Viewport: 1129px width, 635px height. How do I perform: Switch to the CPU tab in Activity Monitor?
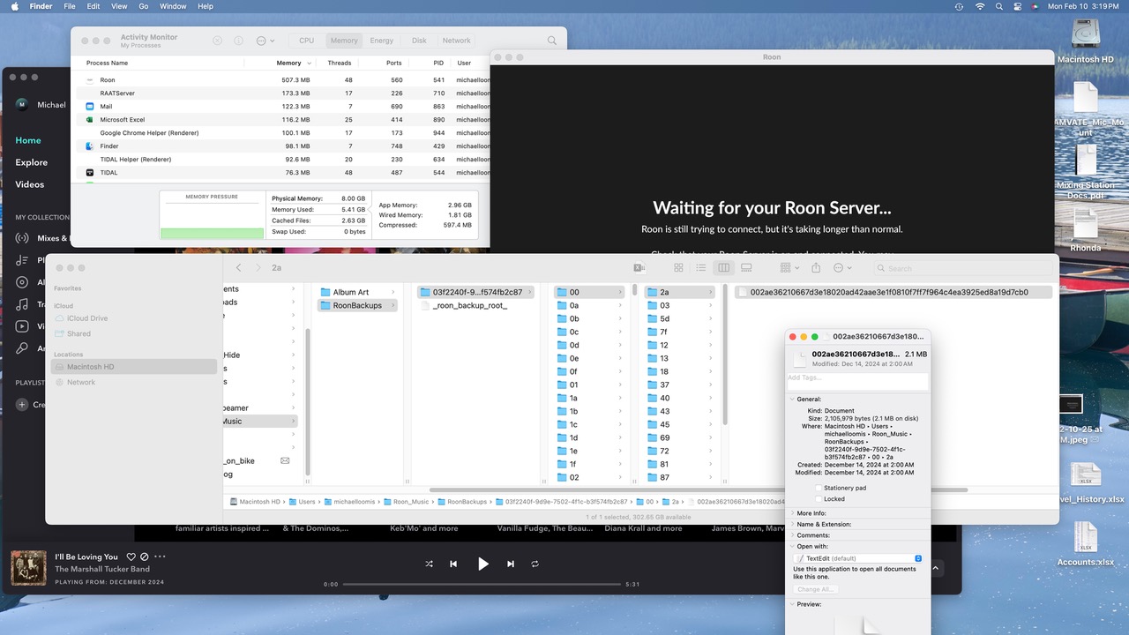[x=306, y=41]
